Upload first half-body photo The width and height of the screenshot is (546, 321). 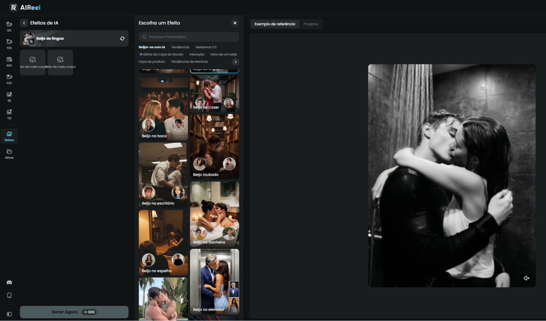(33, 62)
